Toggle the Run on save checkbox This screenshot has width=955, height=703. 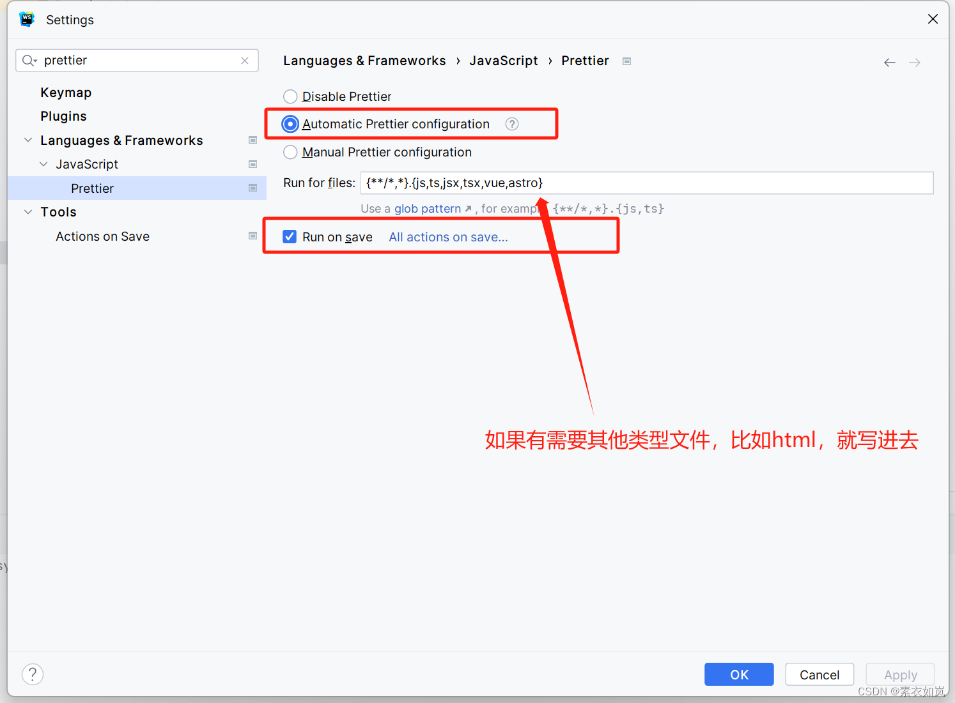pos(290,237)
